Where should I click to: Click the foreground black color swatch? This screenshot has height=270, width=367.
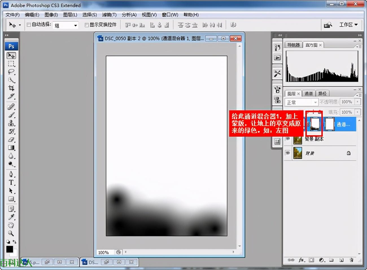(x=9, y=249)
